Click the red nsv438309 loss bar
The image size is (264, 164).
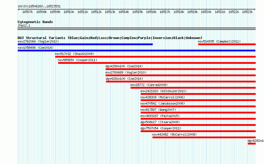pyautogui.click(x=198, y=100)
